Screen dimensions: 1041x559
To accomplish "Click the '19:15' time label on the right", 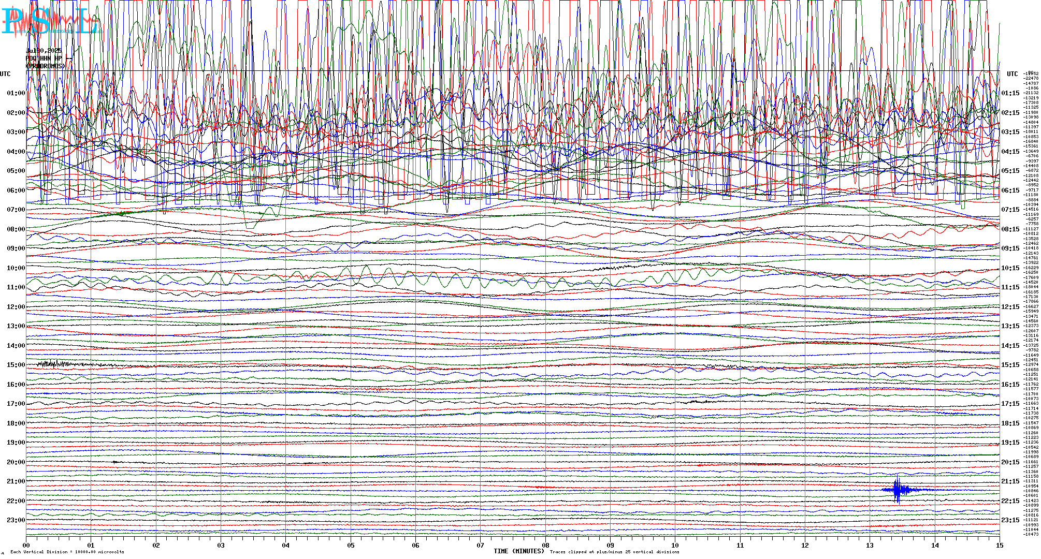I will 1010,443.
